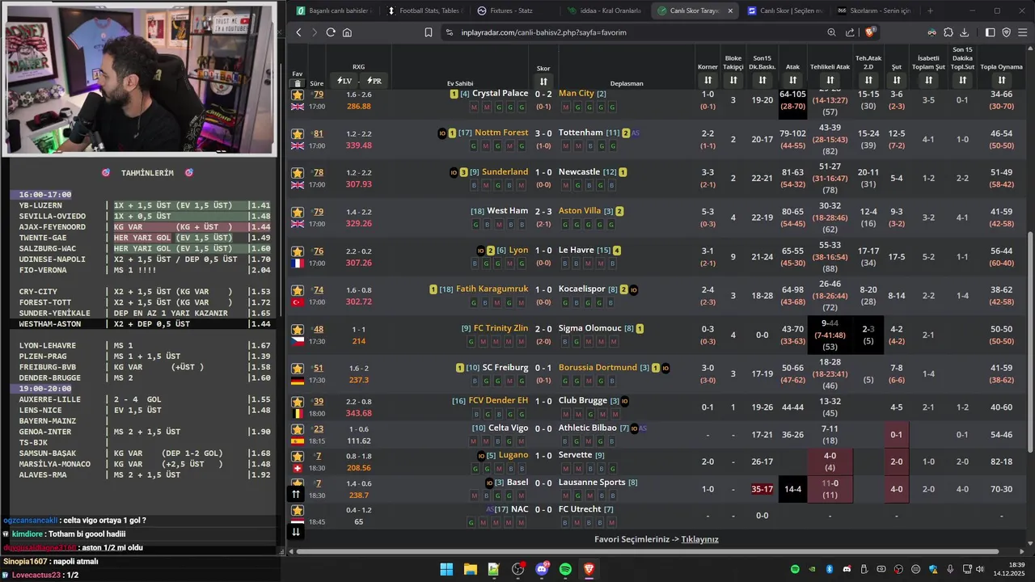1035x582 pixels.
Task: Open the Brave main menu
Action: click(x=1023, y=32)
